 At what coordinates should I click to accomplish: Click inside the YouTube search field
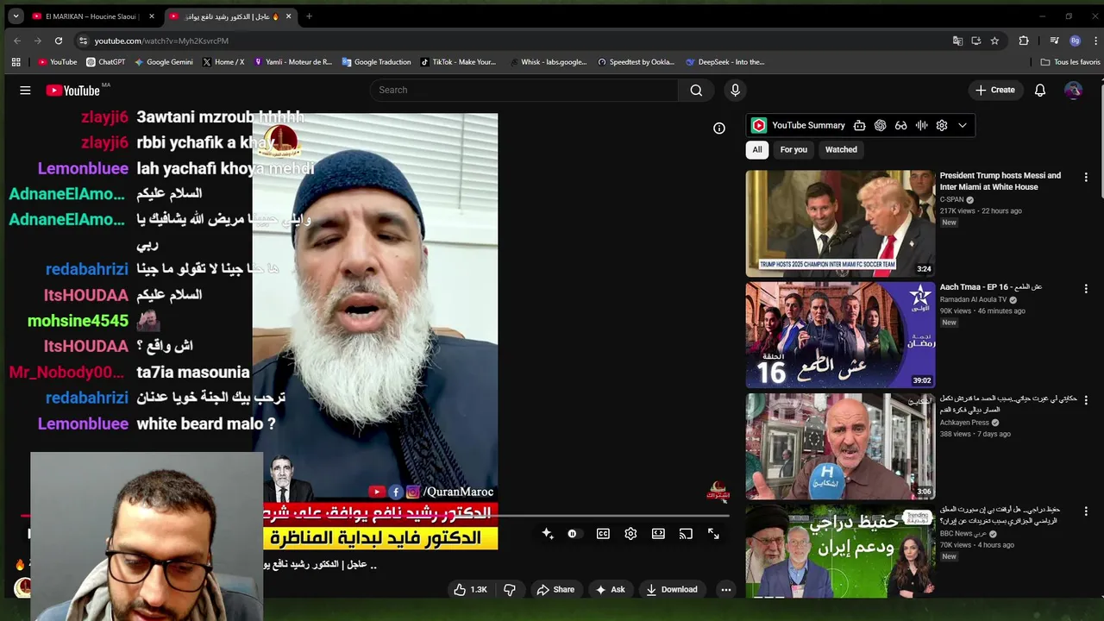(524, 90)
